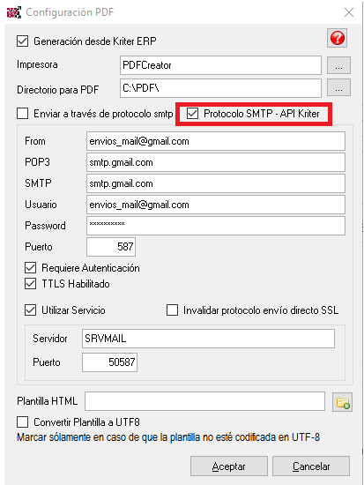The width and height of the screenshot is (364, 485).
Task: Close the Configuración PDF dialog
Action: point(349,12)
